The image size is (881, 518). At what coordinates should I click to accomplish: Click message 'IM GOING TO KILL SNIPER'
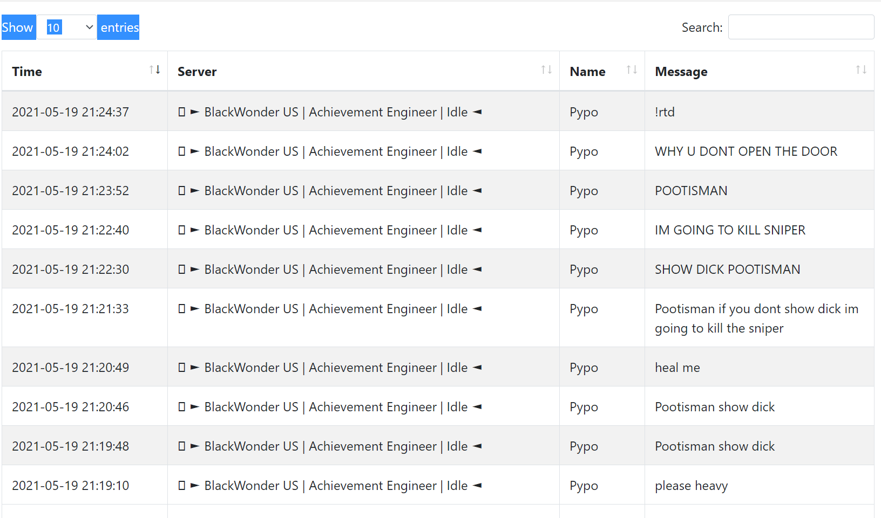[730, 230]
